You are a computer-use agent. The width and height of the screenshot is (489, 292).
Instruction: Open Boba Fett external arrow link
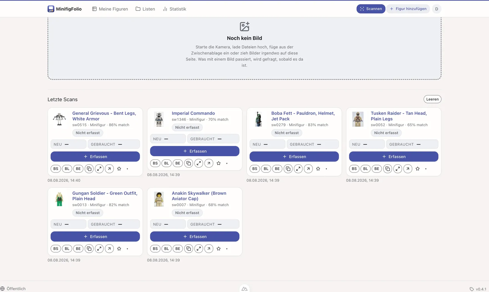(308, 169)
